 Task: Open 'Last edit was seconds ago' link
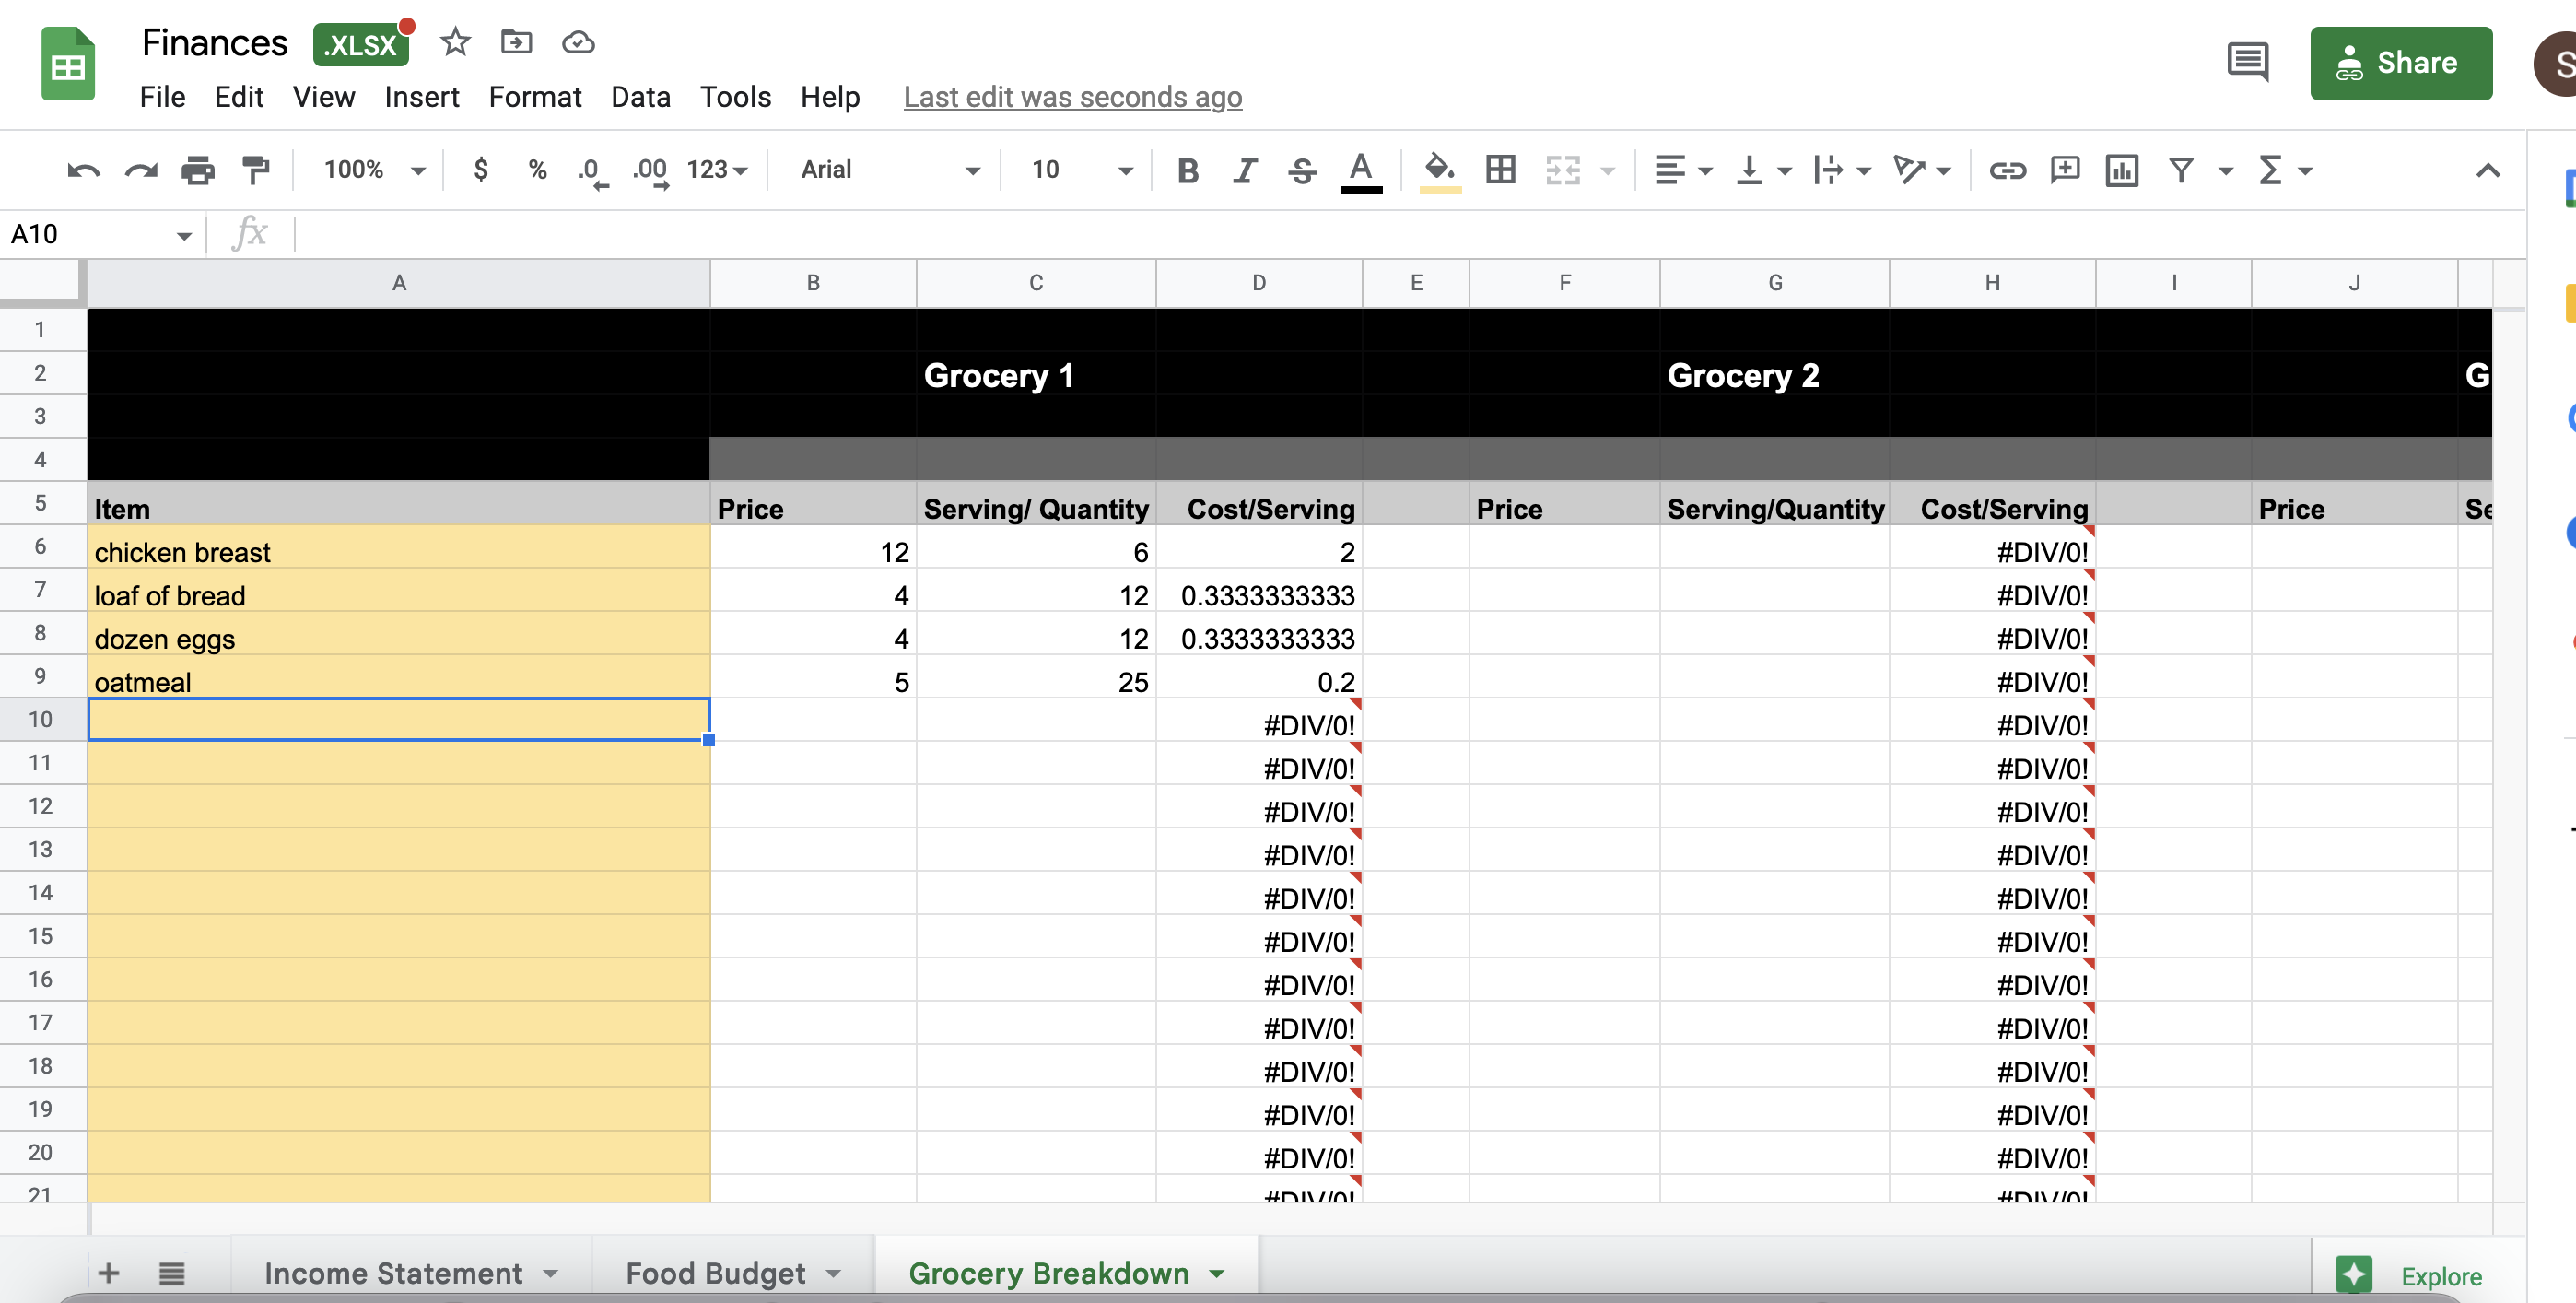click(1072, 97)
